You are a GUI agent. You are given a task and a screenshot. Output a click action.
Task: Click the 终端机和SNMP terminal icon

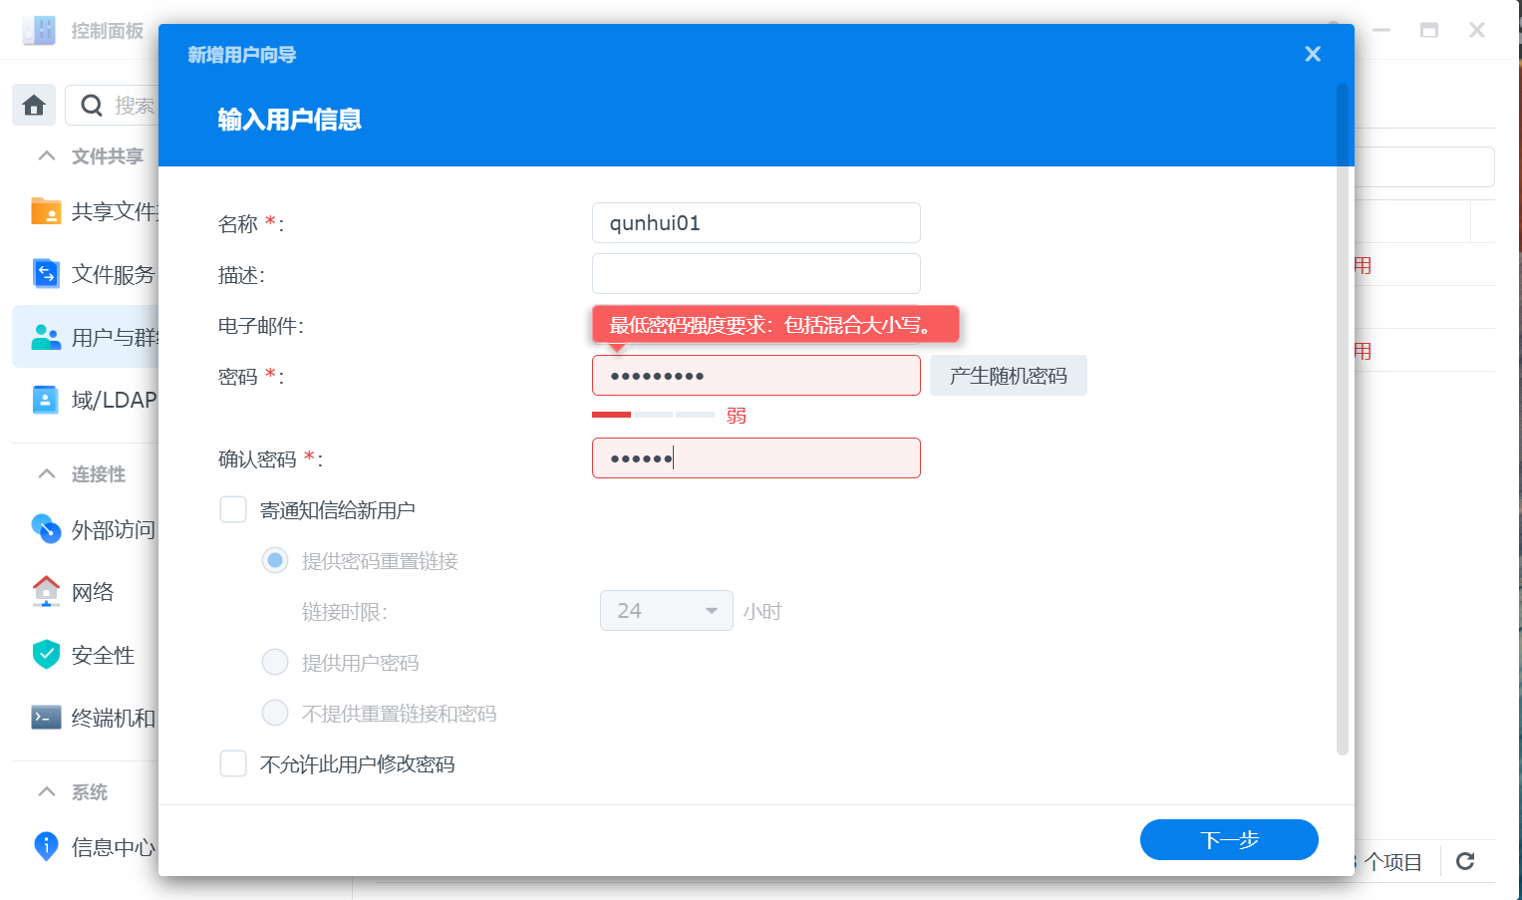[x=46, y=716]
